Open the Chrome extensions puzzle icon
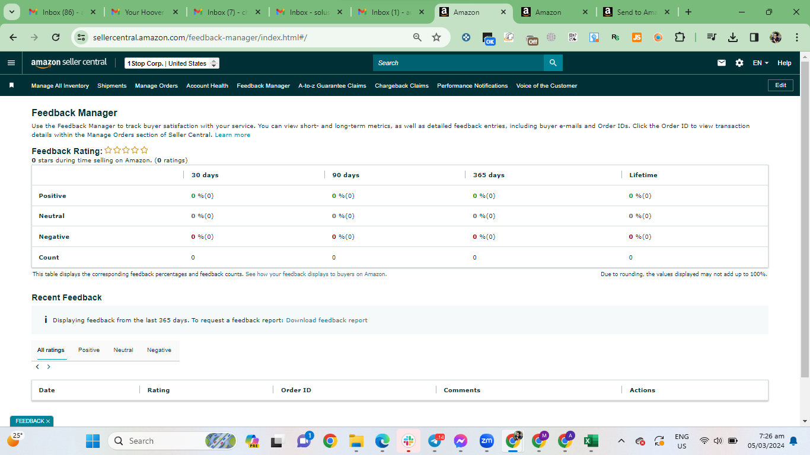The height and width of the screenshot is (455, 810). (x=680, y=37)
